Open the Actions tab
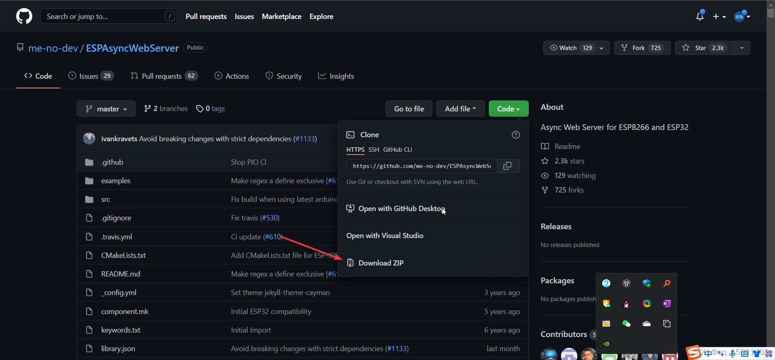The width and height of the screenshot is (775, 360). (x=231, y=76)
